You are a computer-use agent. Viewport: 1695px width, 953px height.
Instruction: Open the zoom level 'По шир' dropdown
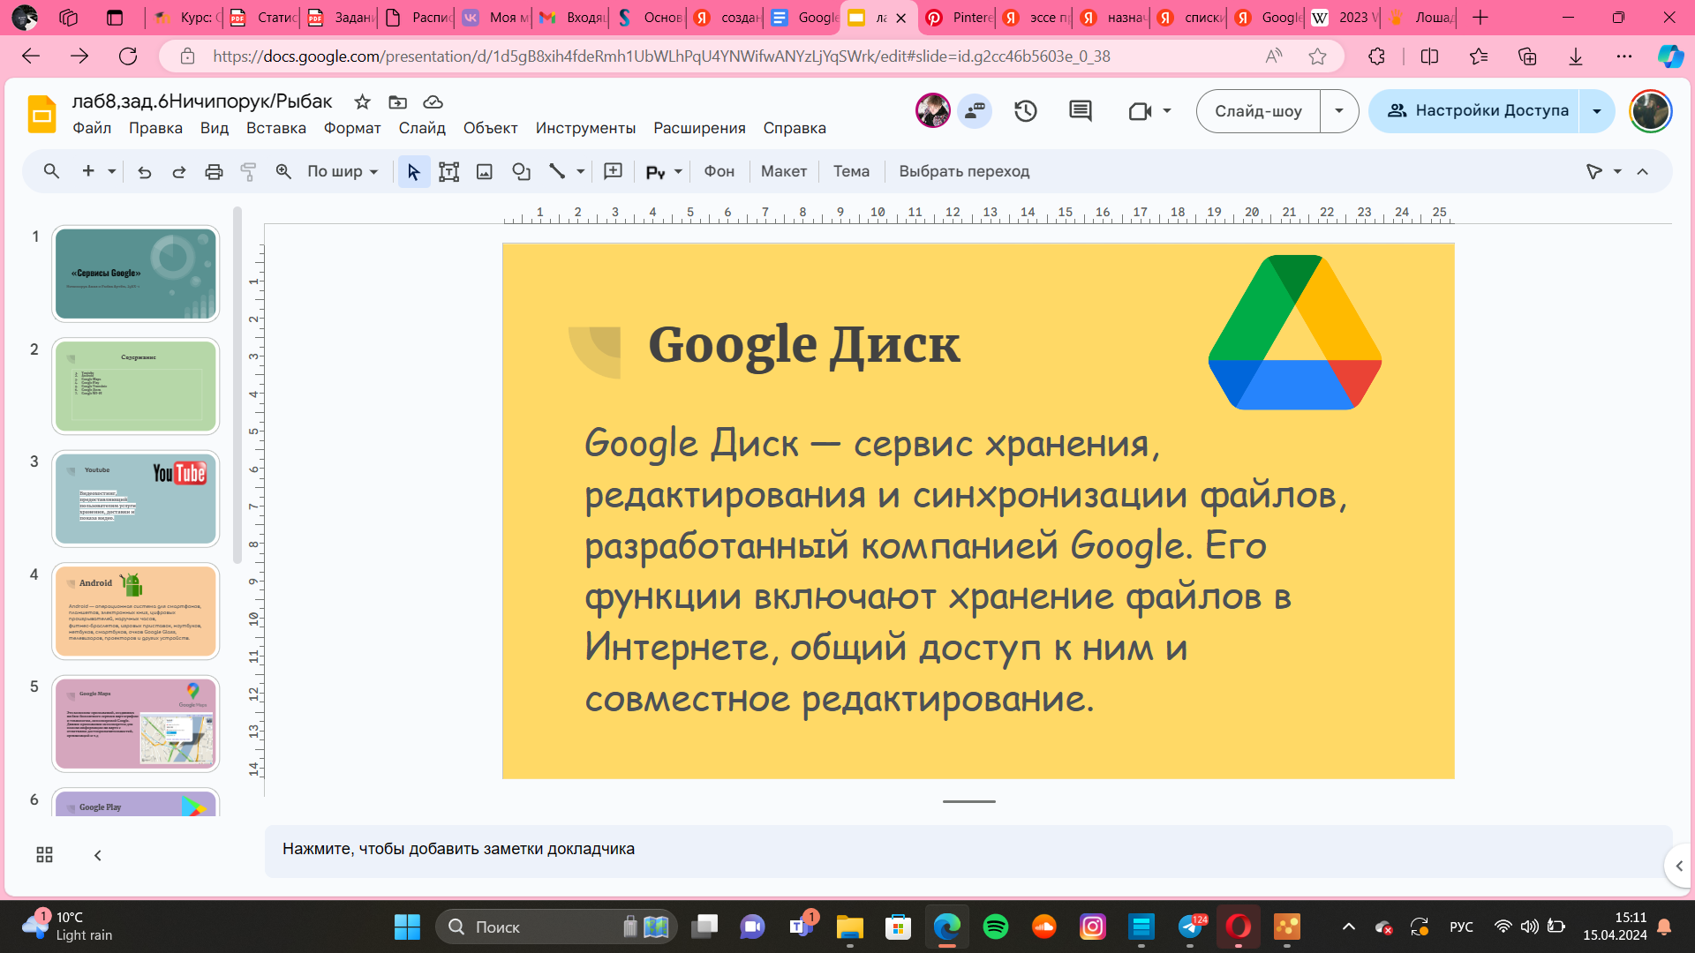(x=343, y=171)
